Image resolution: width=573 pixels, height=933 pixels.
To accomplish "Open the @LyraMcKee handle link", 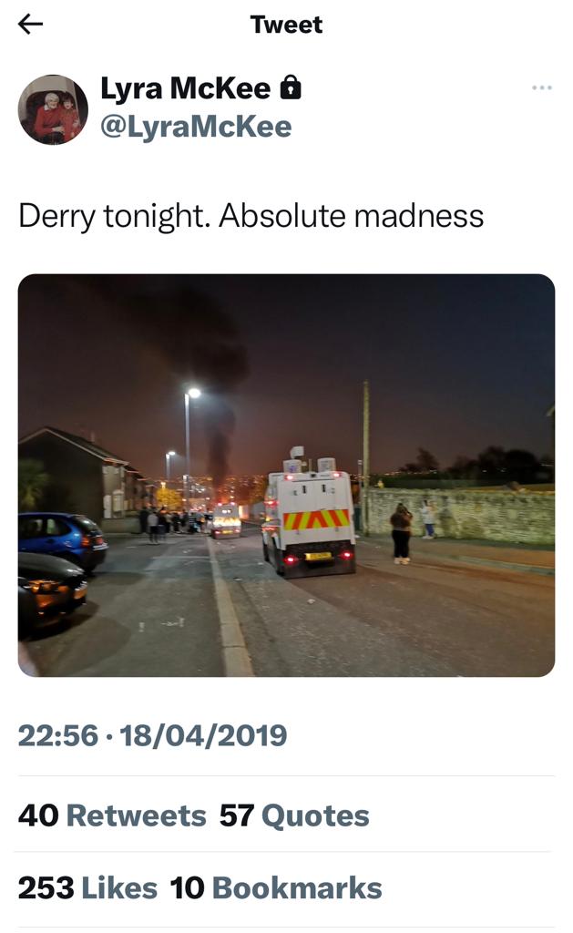I will coord(196,126).
